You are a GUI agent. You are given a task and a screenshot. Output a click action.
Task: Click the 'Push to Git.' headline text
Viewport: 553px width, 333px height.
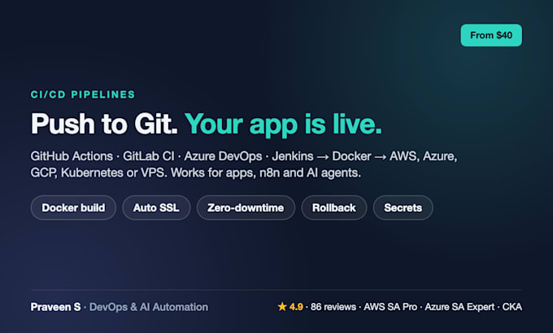point(104,124)
